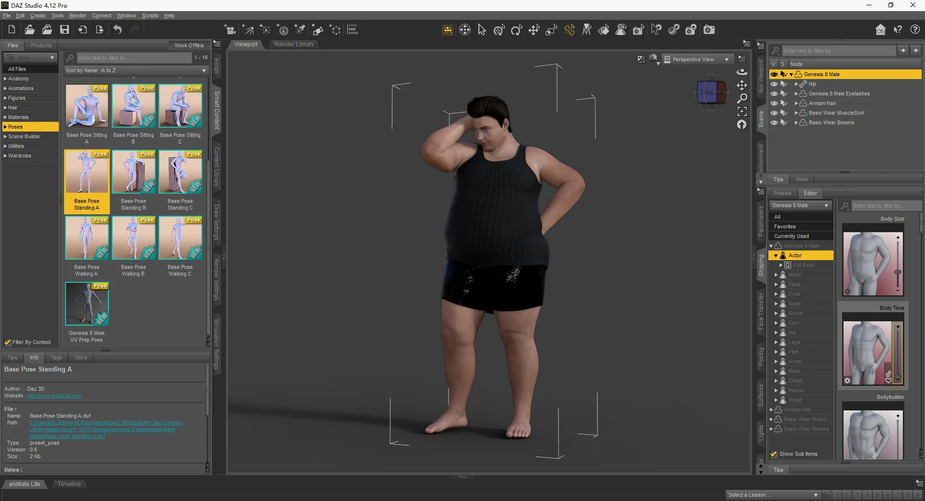This screenshot has width=925, height=501.
Task: Open the Spot Render tool
Action: (638, 30)
